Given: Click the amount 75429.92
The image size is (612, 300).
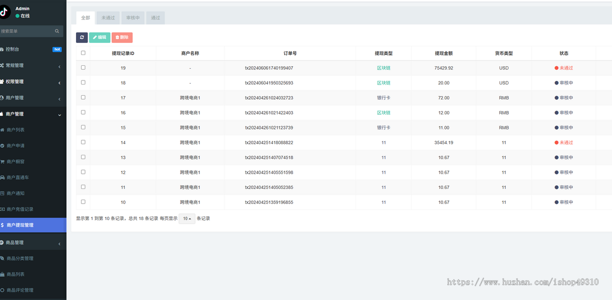Looking at the screenshot, I should [444, 68].
